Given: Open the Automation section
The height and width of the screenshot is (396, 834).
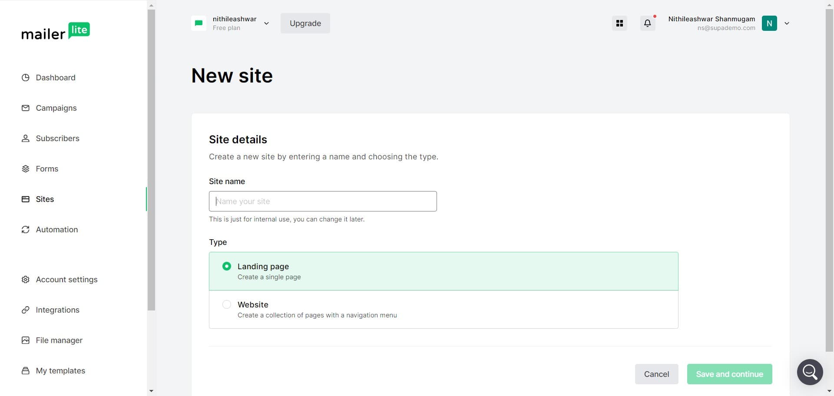Looking at the screenshot, I should click(x=56, y=229).
